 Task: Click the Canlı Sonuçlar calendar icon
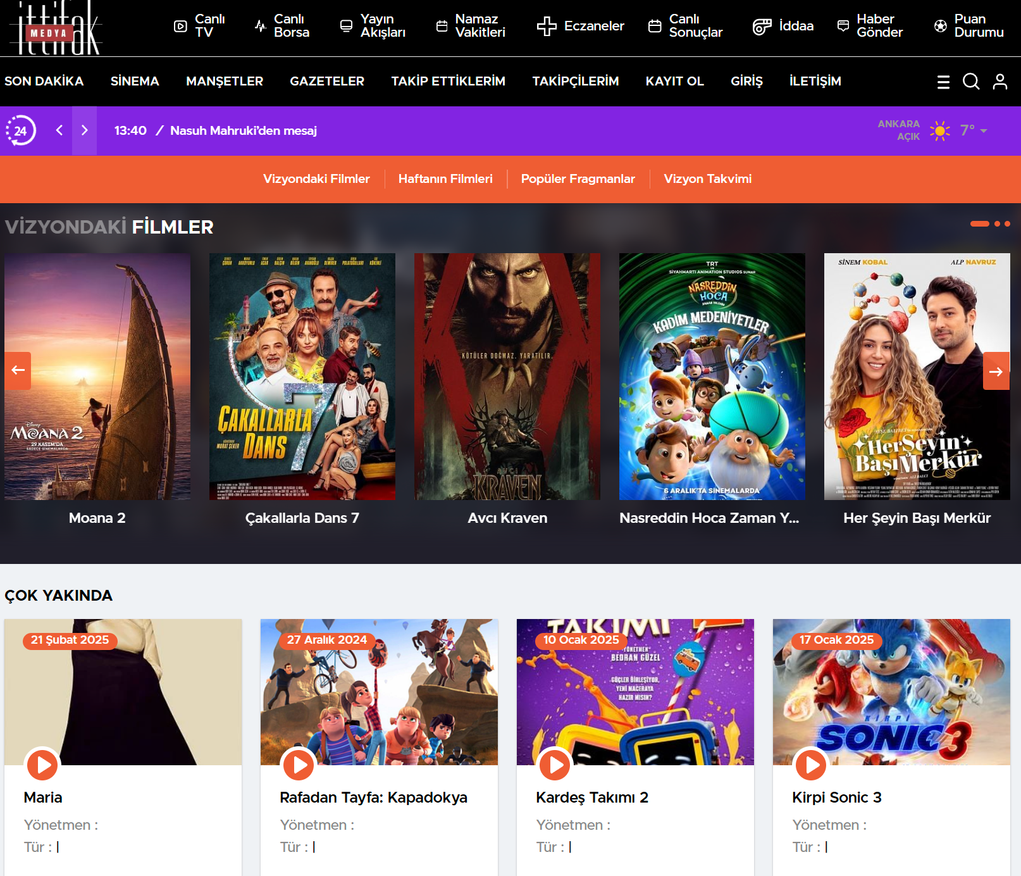pos(655,26)
